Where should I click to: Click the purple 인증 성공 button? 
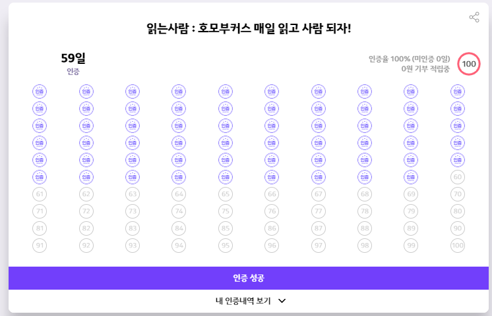[249, 278]
